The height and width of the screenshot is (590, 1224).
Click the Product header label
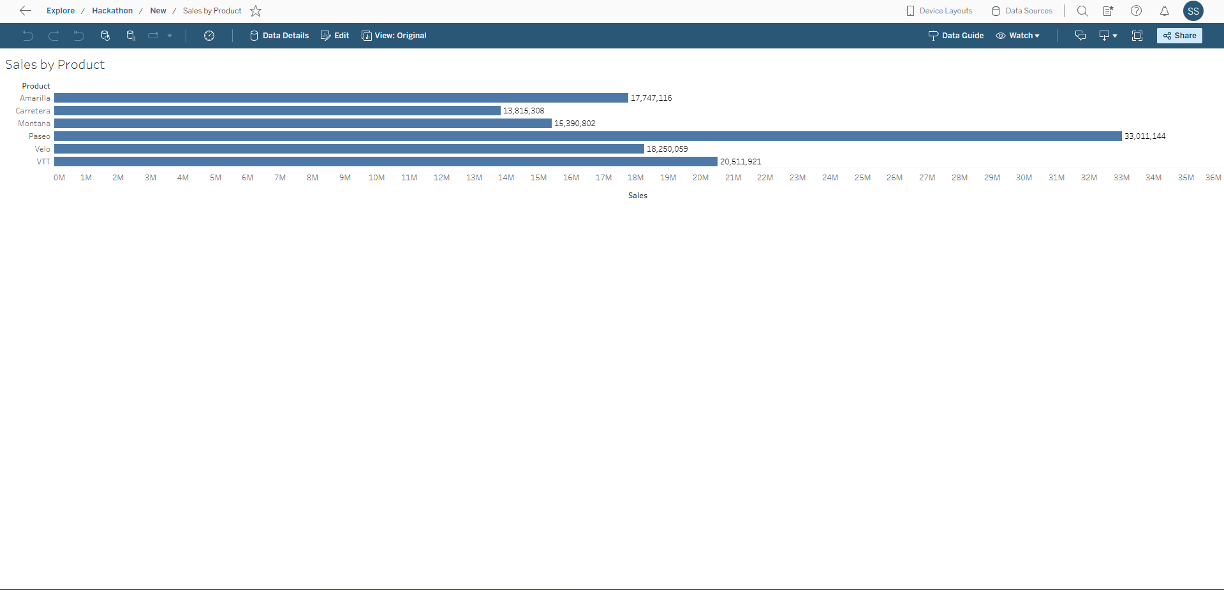coord(36,86)
